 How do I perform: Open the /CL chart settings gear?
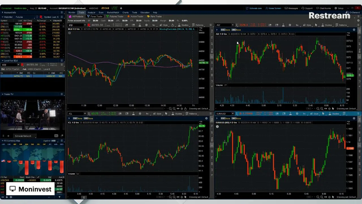140,114
